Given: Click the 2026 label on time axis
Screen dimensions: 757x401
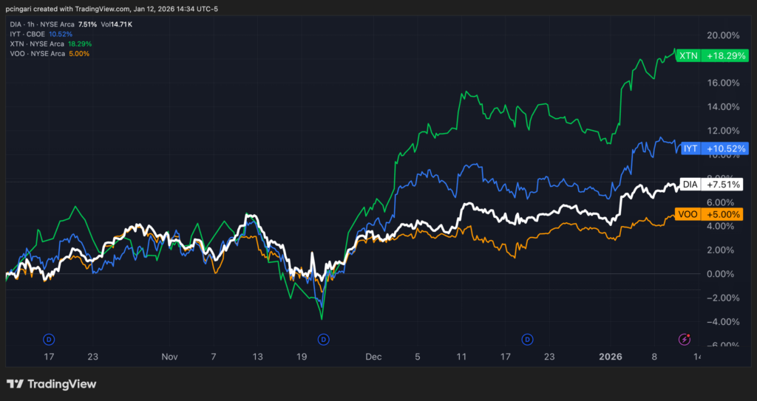Looking at the screenshot, I should (611, 356).
